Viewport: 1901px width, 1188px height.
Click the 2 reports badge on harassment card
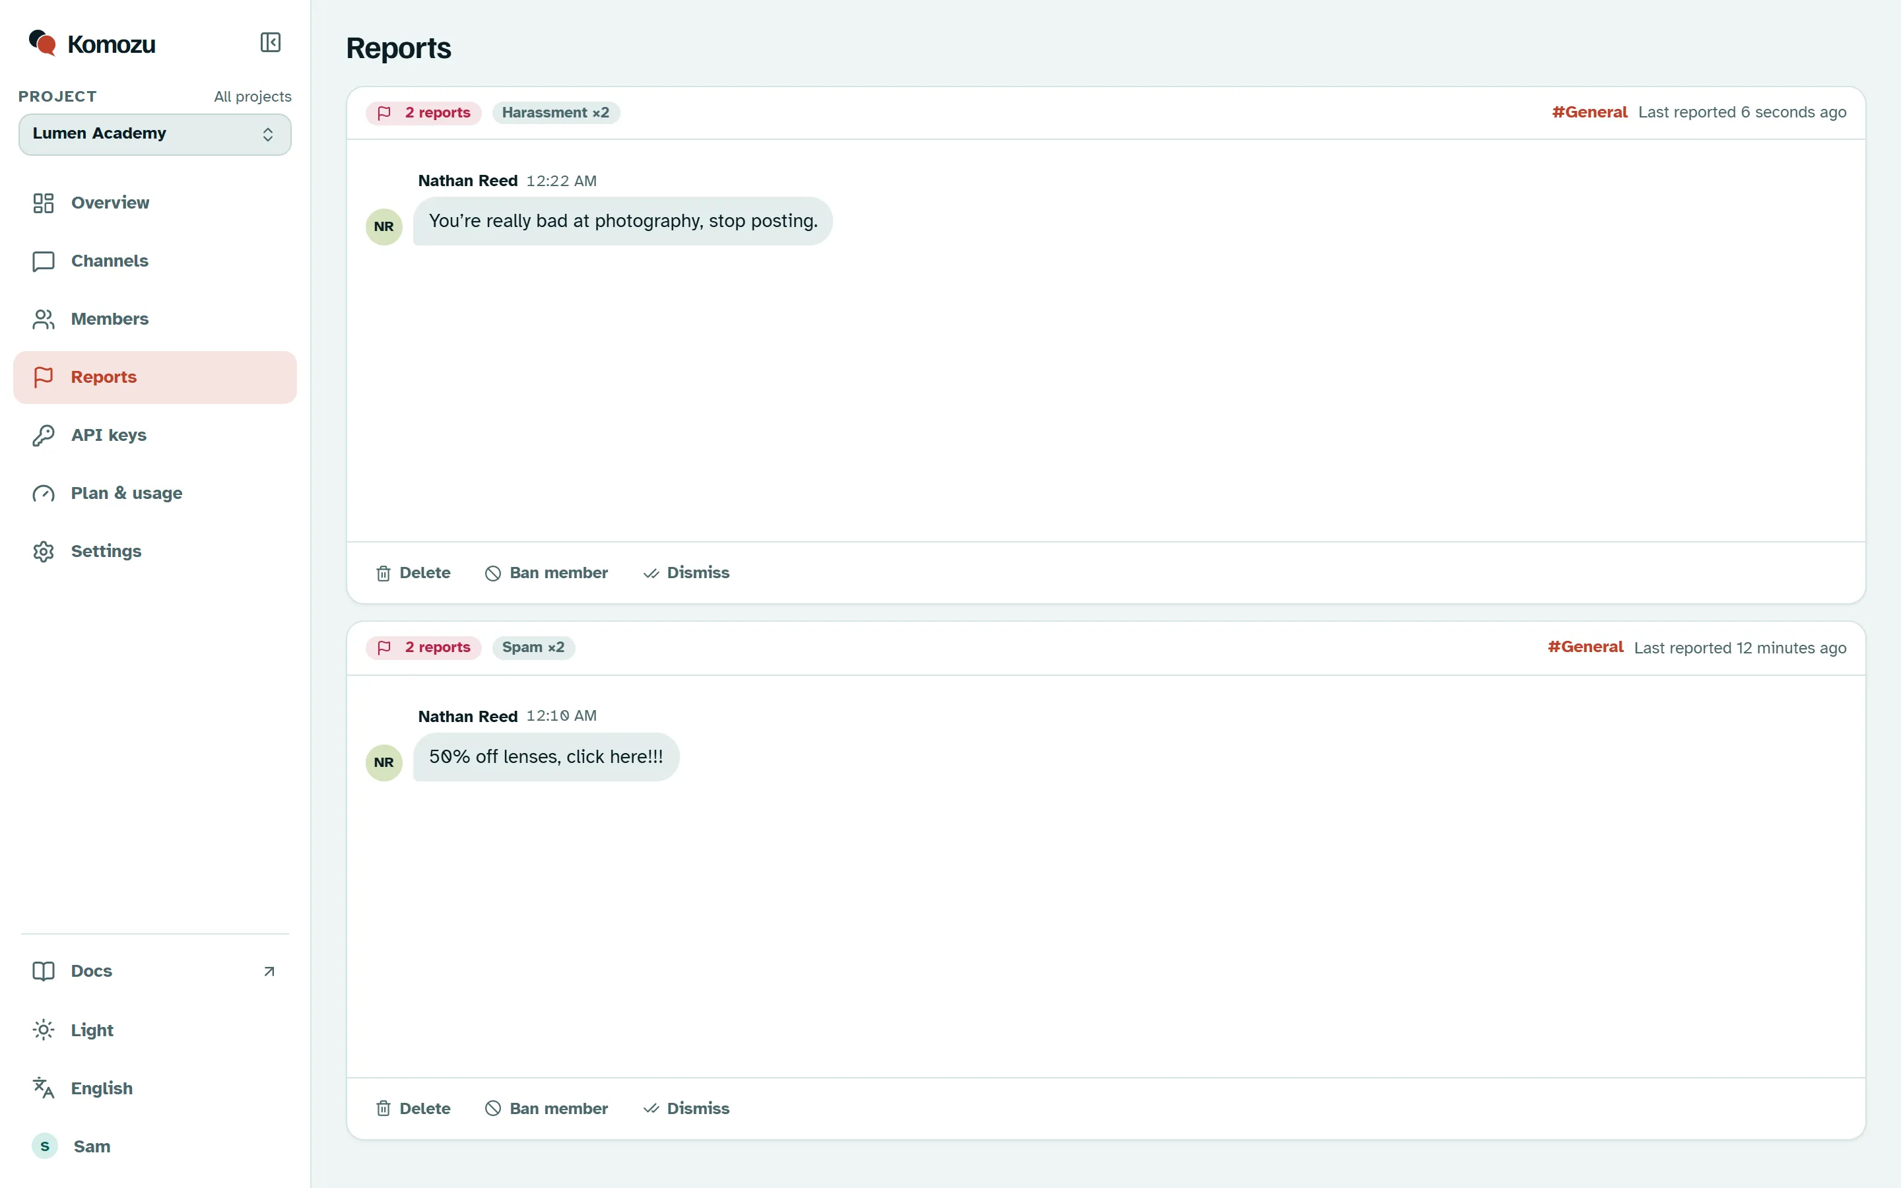[423, 113]
